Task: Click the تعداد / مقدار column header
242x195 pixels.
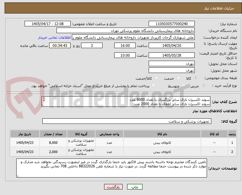Action: click(53, 134)
